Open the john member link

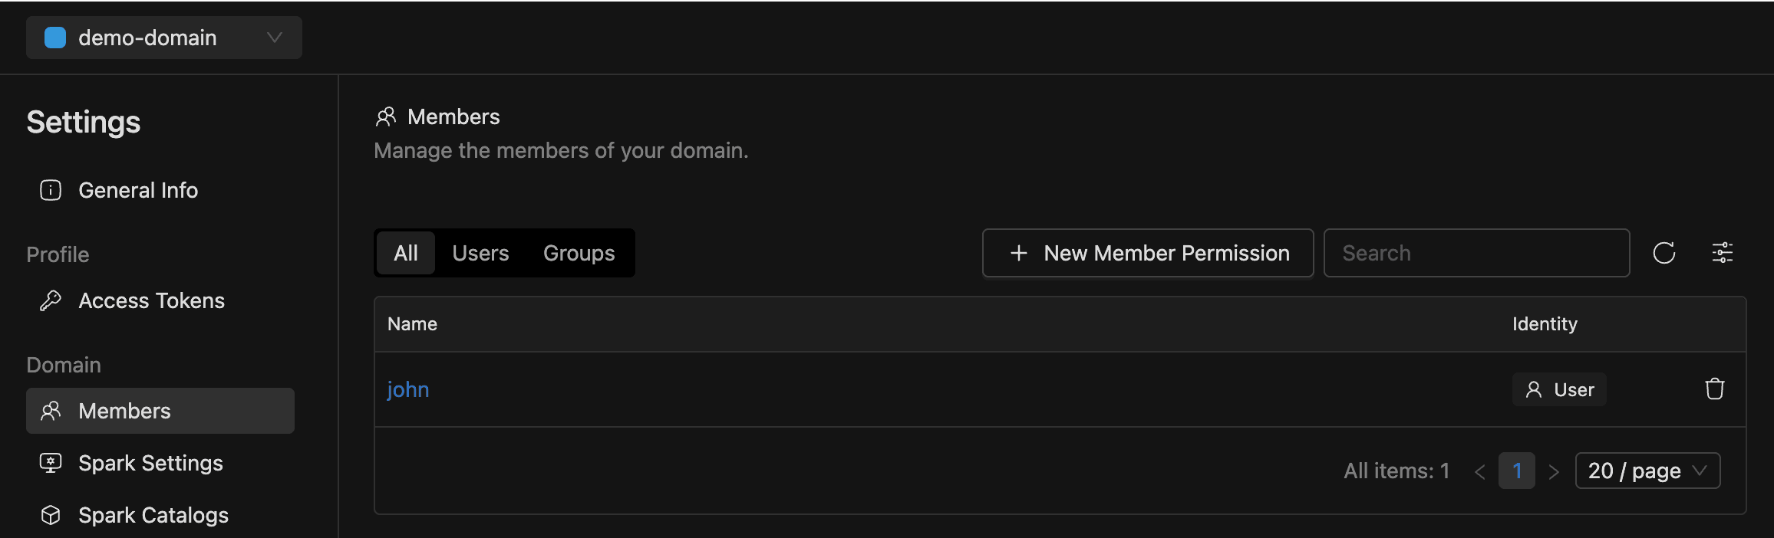coord(408,389)
